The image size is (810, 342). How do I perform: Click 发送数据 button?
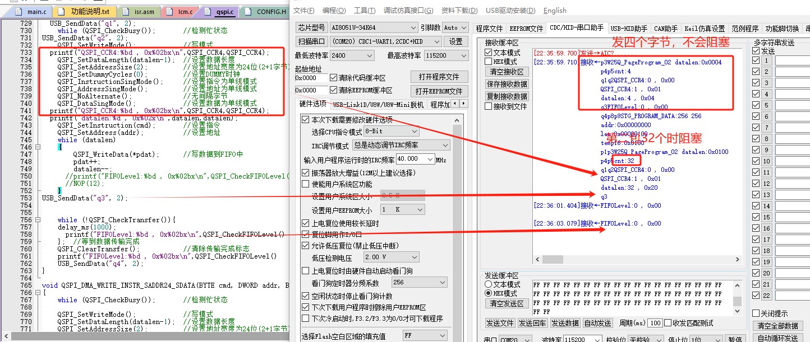coord(565,323)
